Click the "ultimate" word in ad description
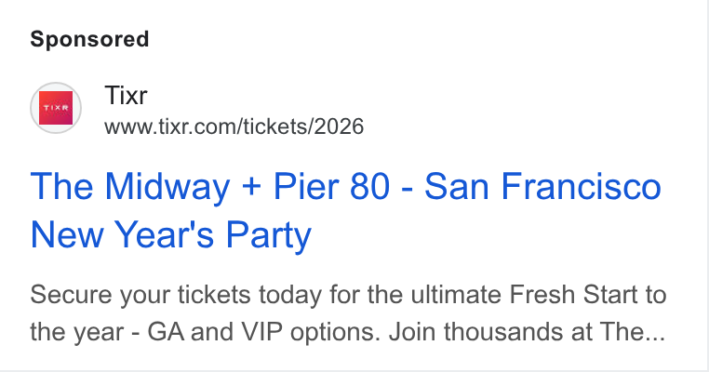The width and height of the screenshot is (709, 372). pyautogui.click(x=456, y=295)
